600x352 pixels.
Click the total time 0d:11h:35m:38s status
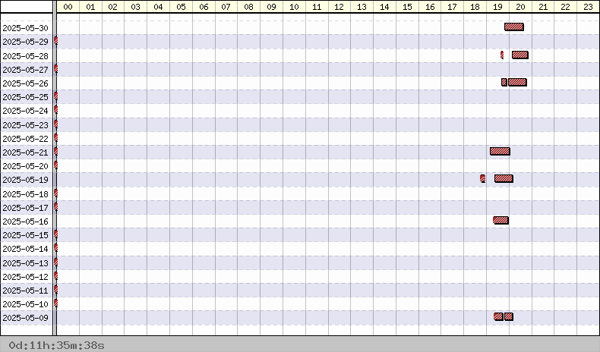point(56,345)
